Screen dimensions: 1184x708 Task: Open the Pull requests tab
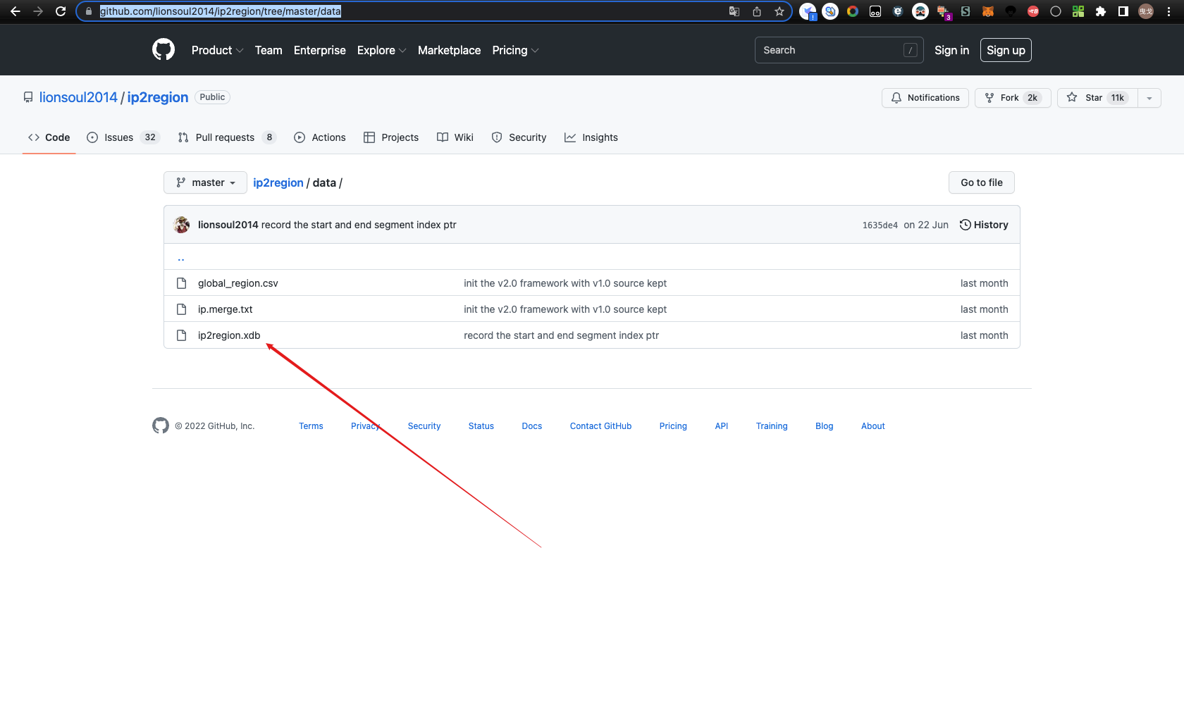227,137
